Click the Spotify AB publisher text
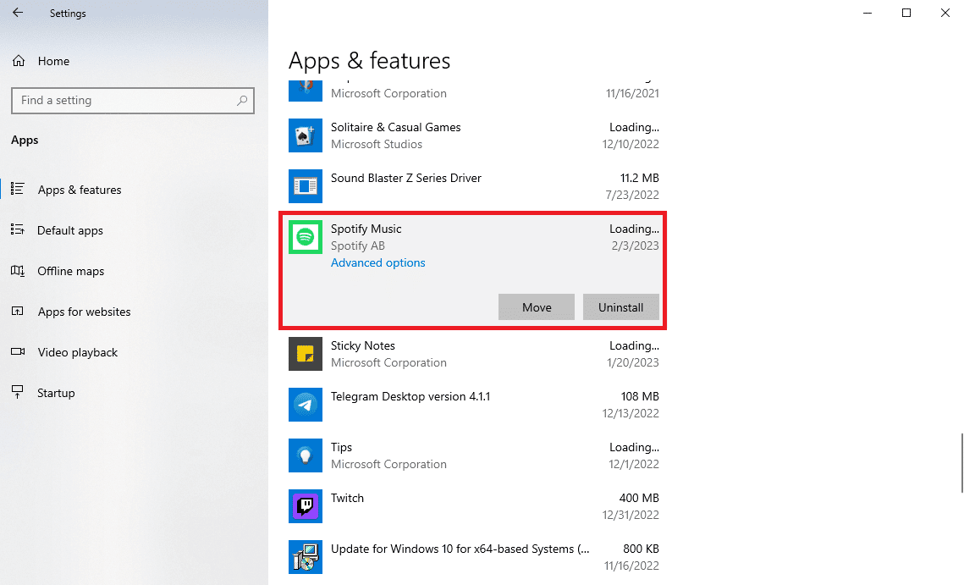 (358, 246)
